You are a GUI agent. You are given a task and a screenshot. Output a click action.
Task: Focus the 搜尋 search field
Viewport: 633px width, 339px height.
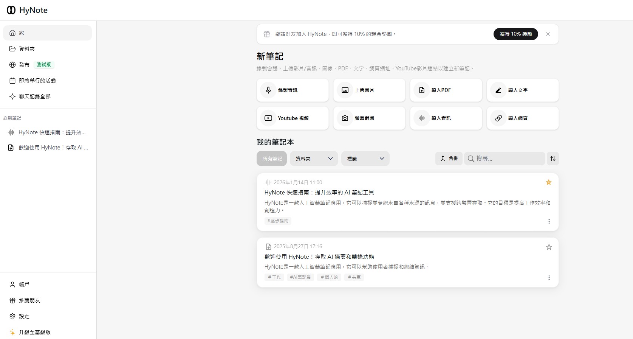[505, 159]
